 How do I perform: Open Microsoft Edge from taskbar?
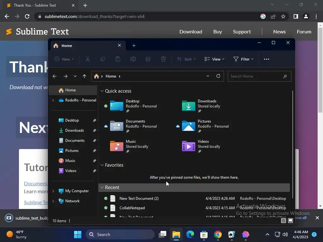(190, 234)
